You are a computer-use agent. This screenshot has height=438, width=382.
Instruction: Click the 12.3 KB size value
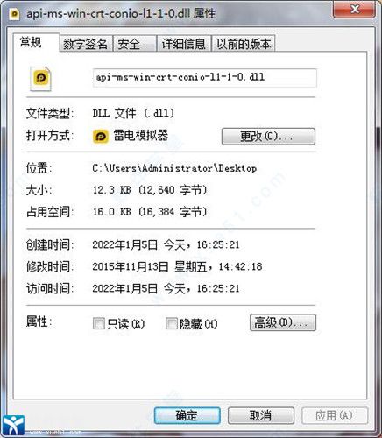click(112, 190)
